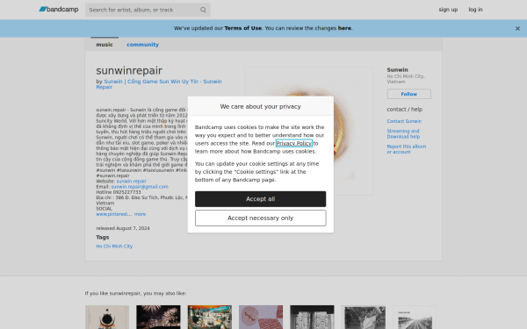Open the Terms of Use link in banner

click(x=243, y=28)
